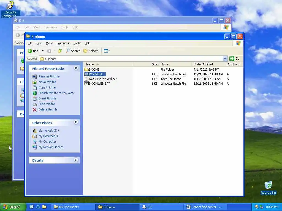This screenshot has height=211, width=282.
Task: Open the Search magnifier in toolbar
Action: point(68,51)
